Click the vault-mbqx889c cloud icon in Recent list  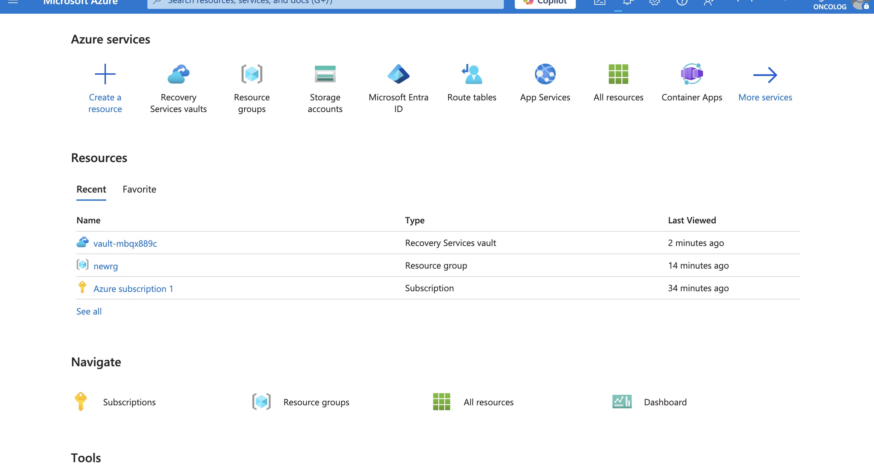tap(83, 242)
